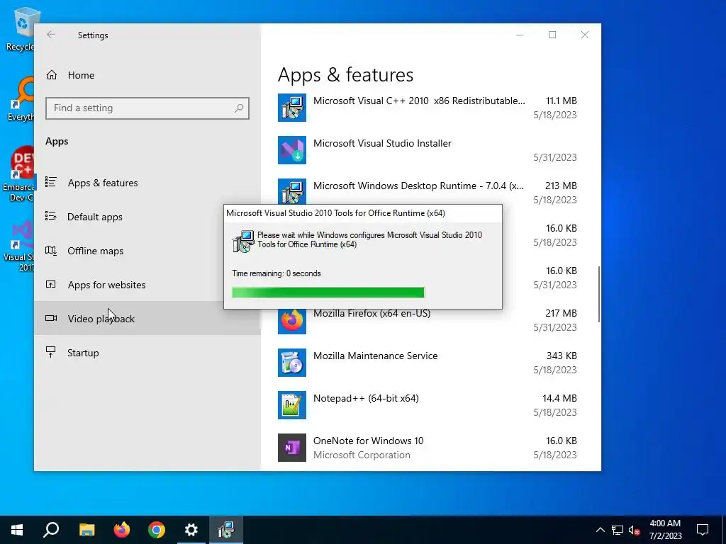The image size is (726, 544).
Task: Click the OneNote app icon
Action: click(292, 448)
